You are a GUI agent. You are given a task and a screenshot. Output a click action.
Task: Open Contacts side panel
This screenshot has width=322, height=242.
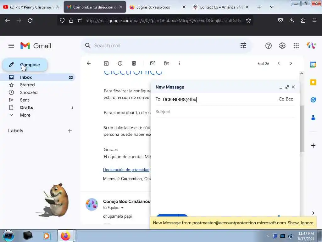coord(313,118)
